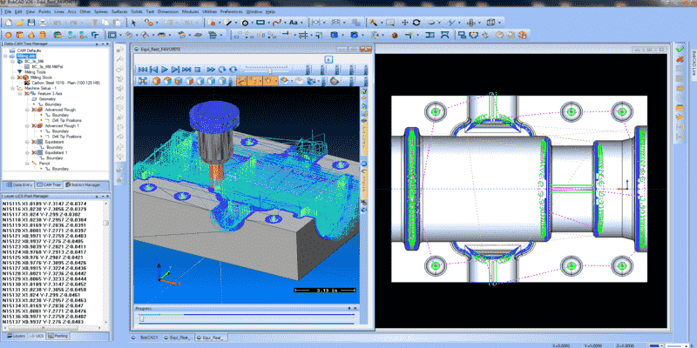
Task: Rewind simulation to start
Action: (142, 70)
